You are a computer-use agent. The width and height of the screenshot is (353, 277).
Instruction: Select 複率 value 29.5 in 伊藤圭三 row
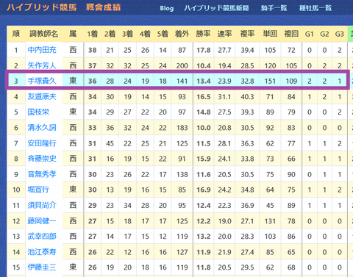pyautogui.click(x=247, y=267)
